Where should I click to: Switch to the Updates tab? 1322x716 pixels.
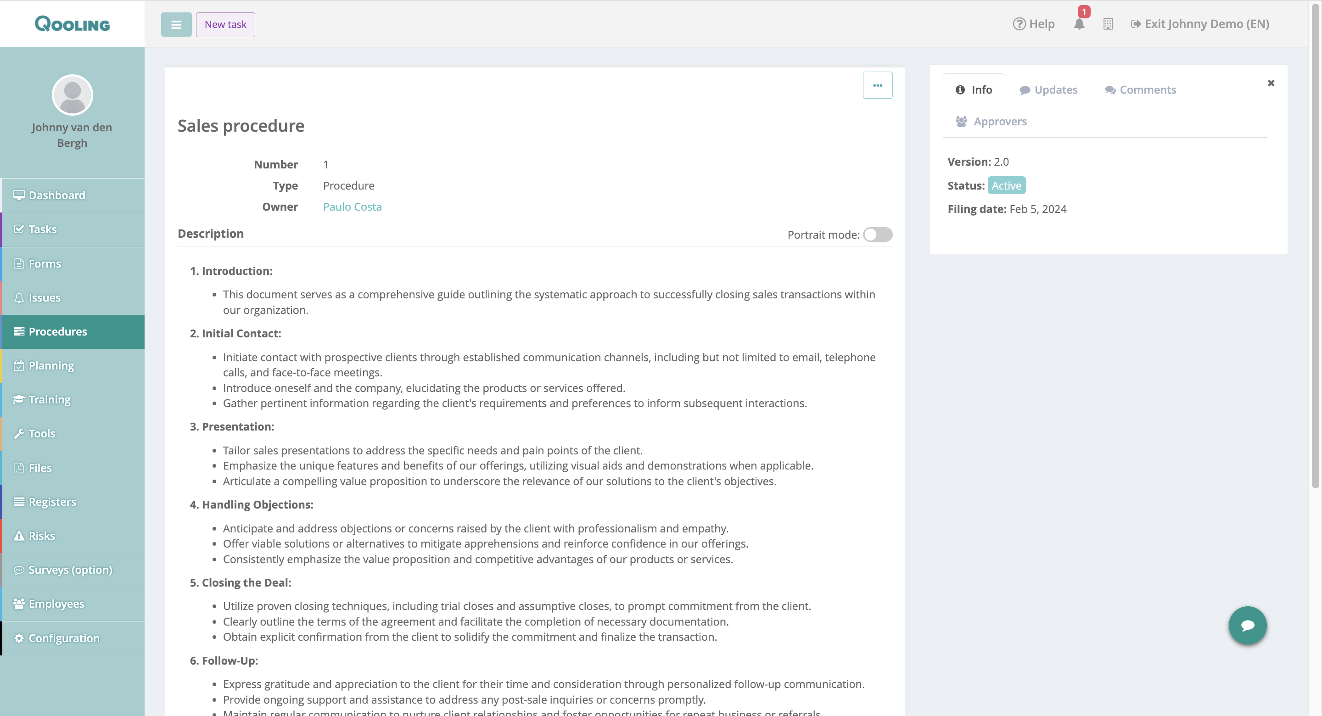[1048, 90]
